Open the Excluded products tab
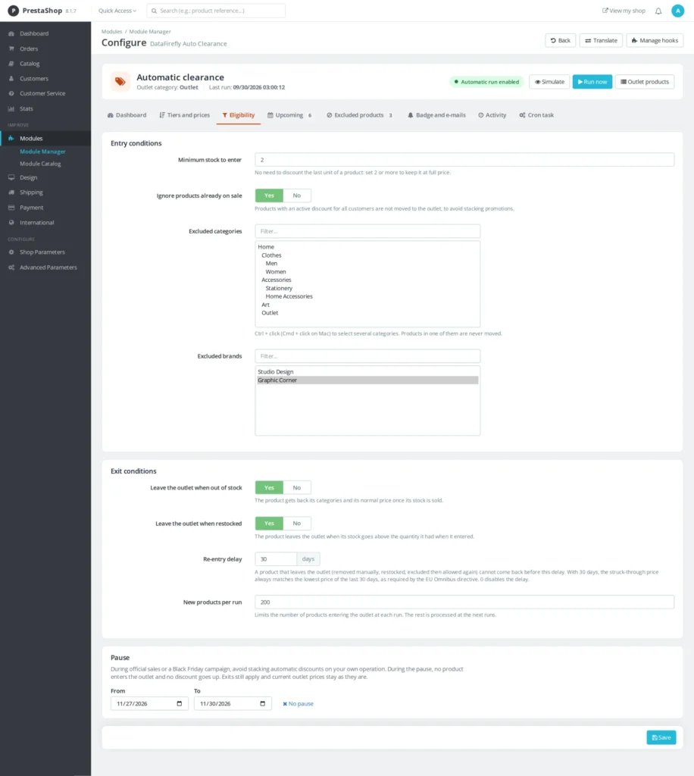Screen dimensions: 694x776 tap(360, 115)
